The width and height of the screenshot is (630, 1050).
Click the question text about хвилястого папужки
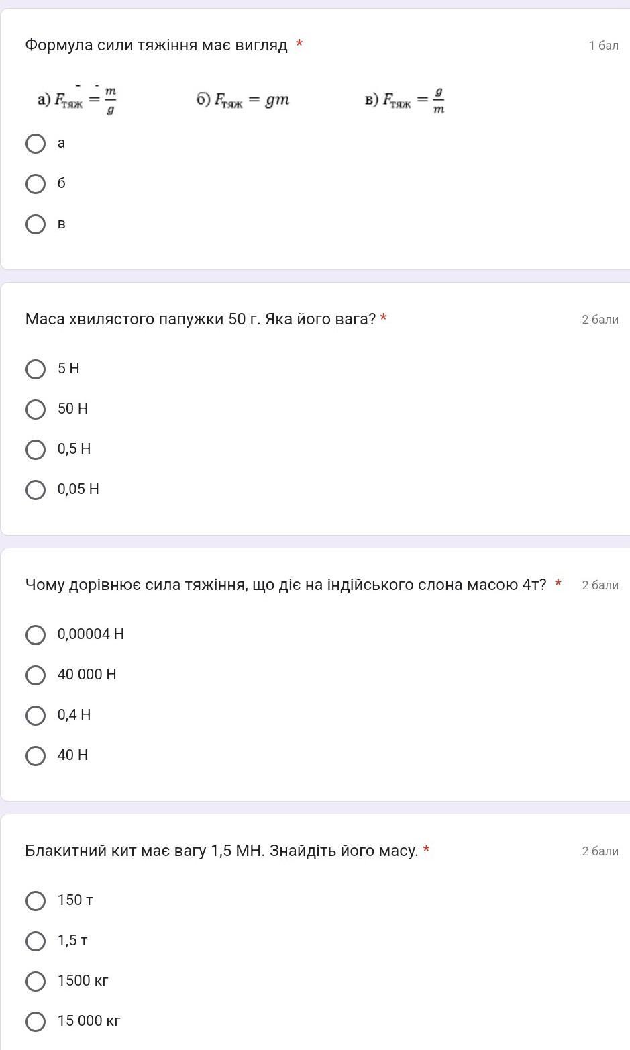click(201, 319)
